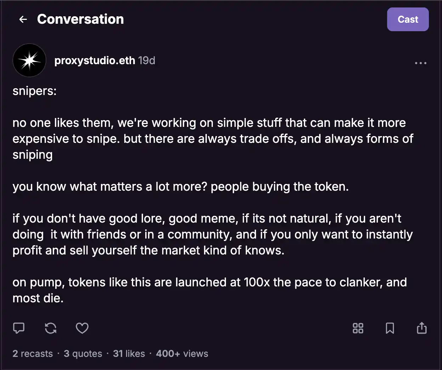Image resolution: width=442 pixels, height=370 pixels.
Task: Open proxystudio.eth profile avatar
Action: (29, 61)
